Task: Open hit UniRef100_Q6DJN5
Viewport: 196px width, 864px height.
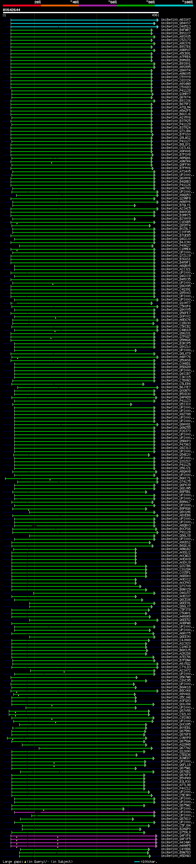Action: 176,489
